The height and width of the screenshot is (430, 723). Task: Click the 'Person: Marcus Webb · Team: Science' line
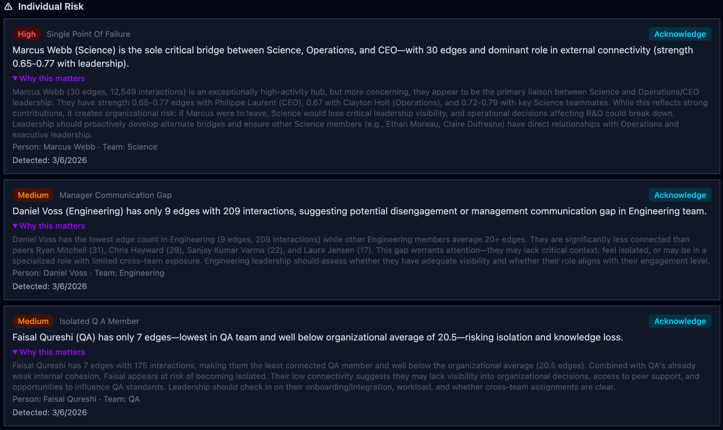(85, 147)
